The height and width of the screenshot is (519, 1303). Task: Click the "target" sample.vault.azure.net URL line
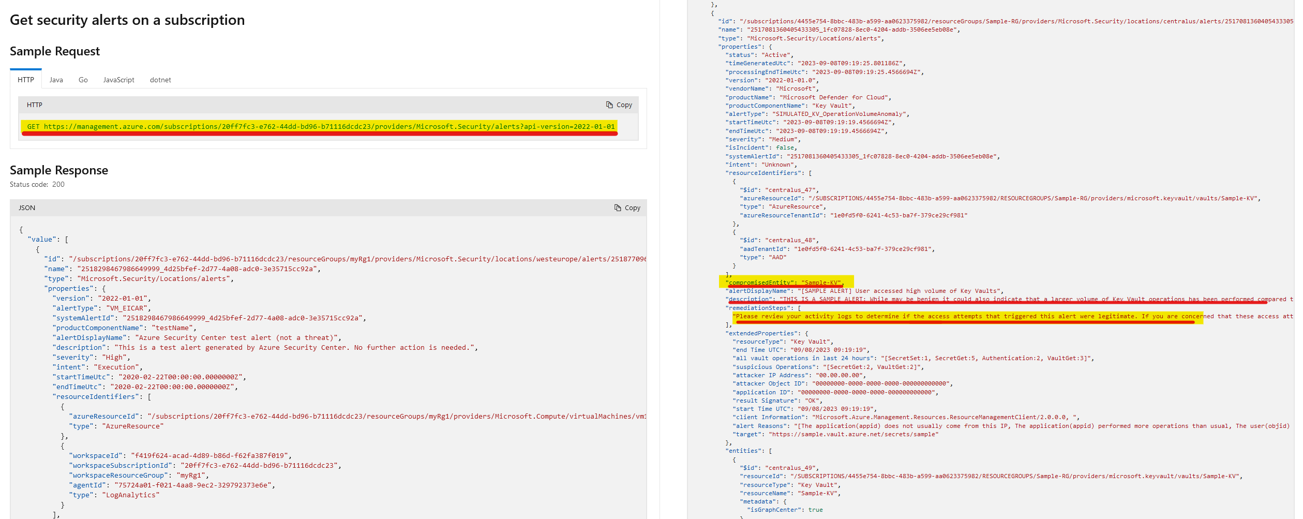pos(835,434)
